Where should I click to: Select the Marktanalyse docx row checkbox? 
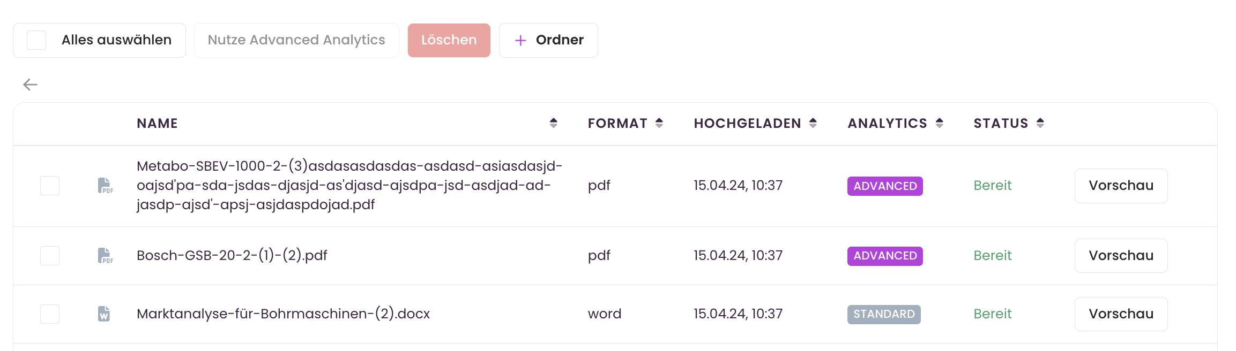[x=50, y=314]
